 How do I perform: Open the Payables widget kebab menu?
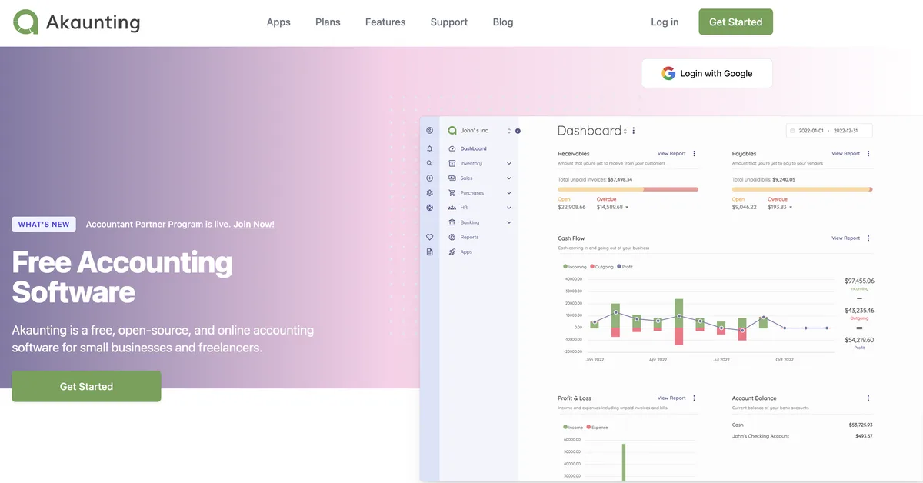click(x=868, y=154)
